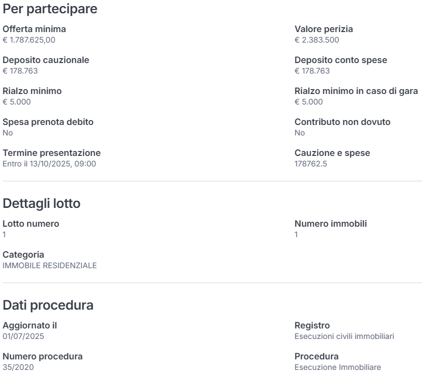Click the Dati procedura section heading
Image resolution: width=422 pixels, height=376 pixels.
[x=48, y=305]
